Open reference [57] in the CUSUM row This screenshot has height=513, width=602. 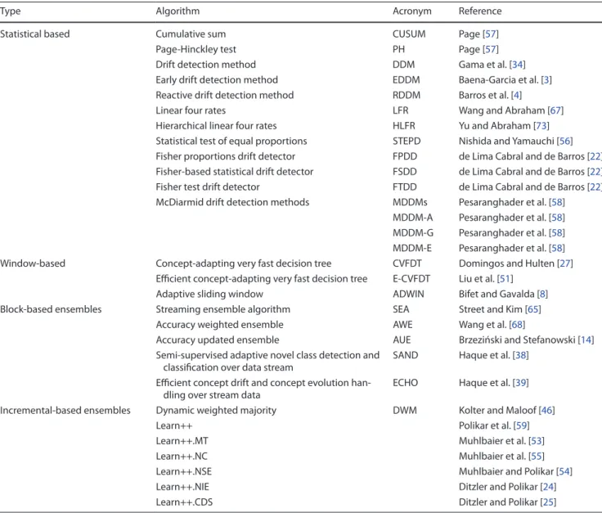point(490,34)
